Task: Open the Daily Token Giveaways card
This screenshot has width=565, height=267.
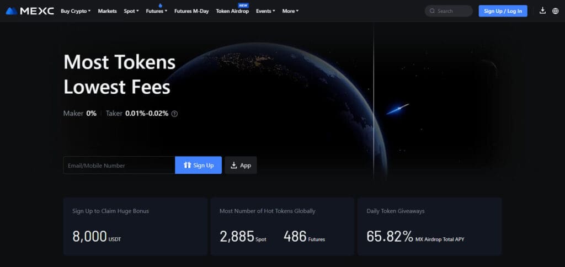Action: [429, 226]
